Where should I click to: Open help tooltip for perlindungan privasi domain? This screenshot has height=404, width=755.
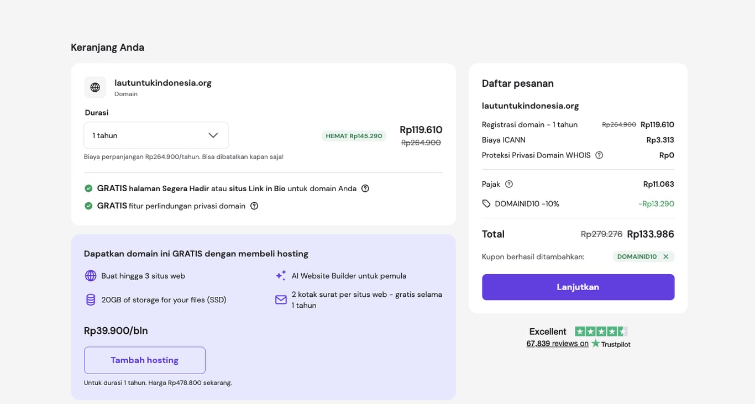click(x=254, y=206)
